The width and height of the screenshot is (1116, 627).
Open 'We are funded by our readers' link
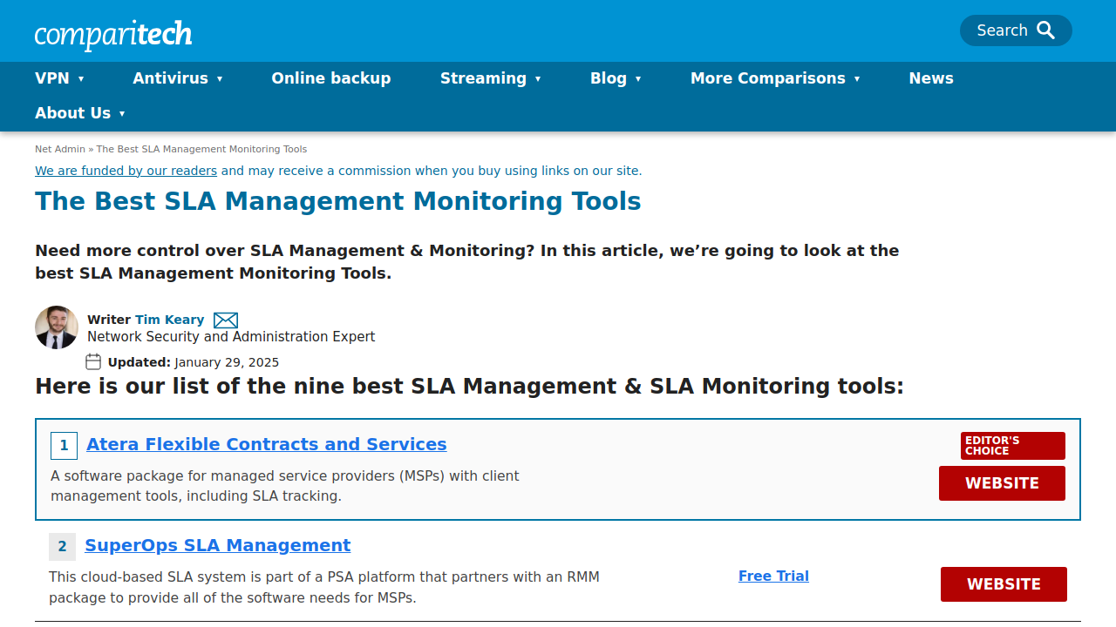(126, 171)
